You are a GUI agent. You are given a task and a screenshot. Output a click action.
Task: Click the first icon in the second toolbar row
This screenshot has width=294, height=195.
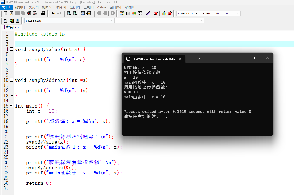coord(6,21)
